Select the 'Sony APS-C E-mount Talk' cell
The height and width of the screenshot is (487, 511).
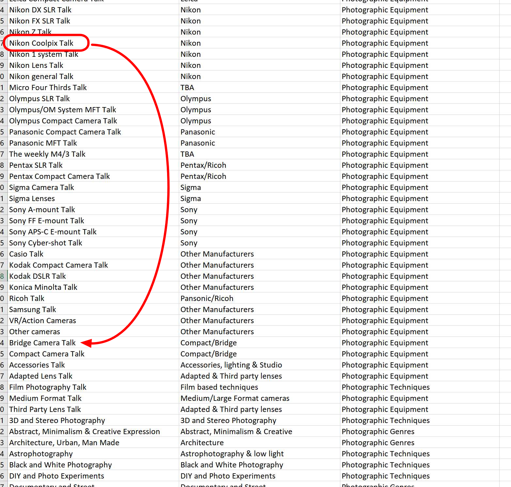93,232
